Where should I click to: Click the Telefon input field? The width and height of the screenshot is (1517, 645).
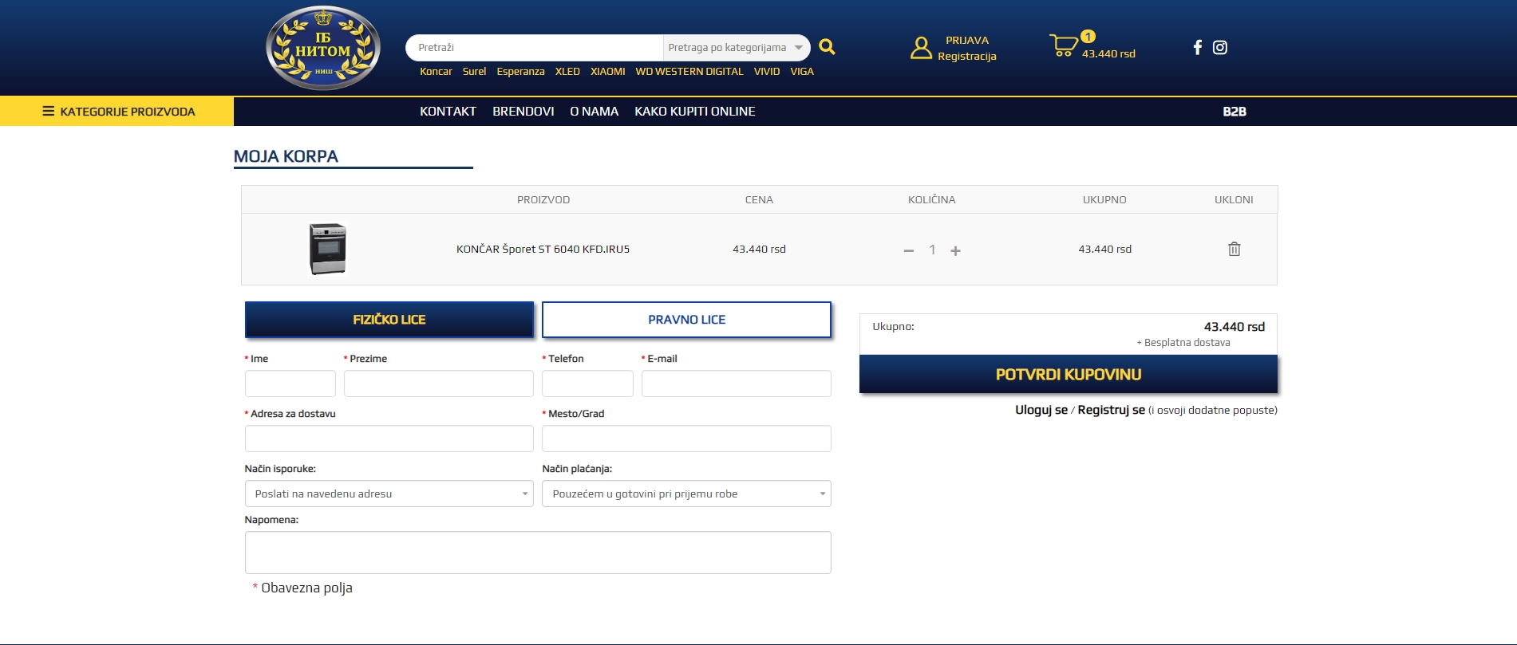[587, 383]
